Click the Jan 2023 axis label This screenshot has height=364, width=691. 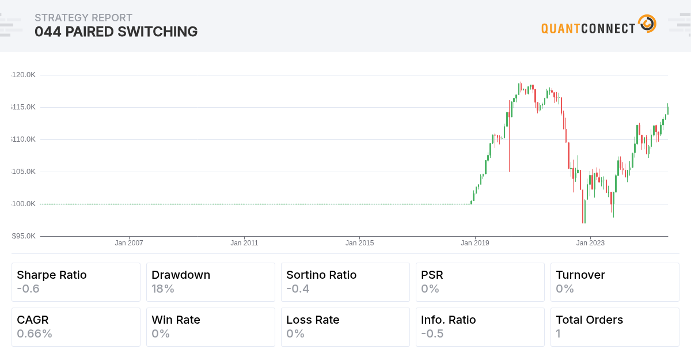[590, 243]
